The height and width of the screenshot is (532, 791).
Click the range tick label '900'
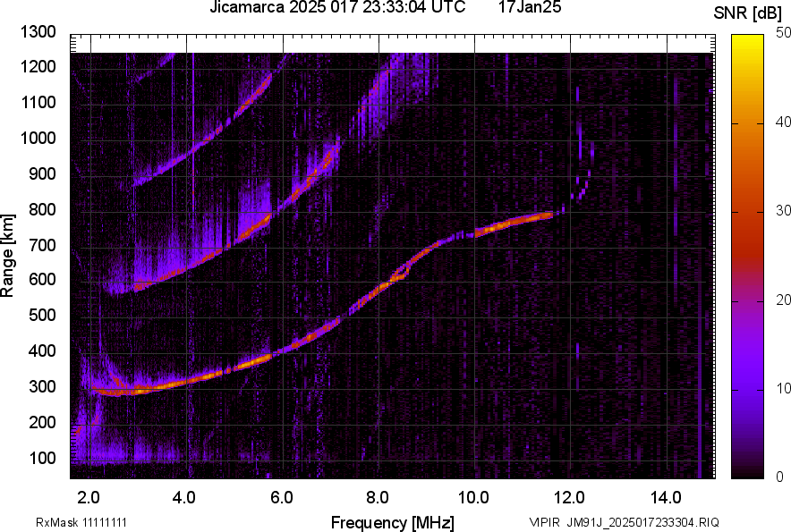42,173
